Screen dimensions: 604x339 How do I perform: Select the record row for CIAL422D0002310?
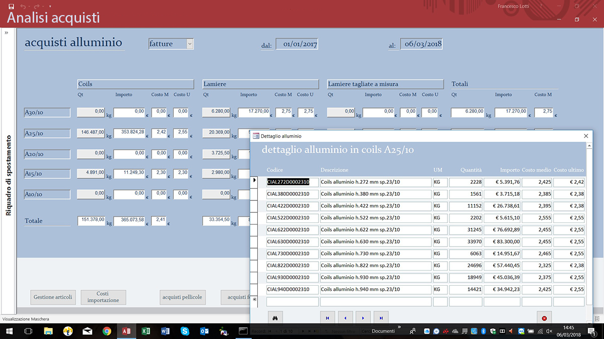(254, 206)
